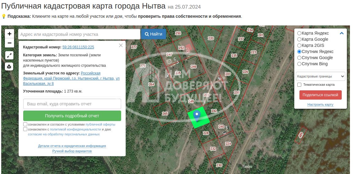Check the публичной оферты agreement box
Viewport: 353px width, 174px height.
click(25, 124)
